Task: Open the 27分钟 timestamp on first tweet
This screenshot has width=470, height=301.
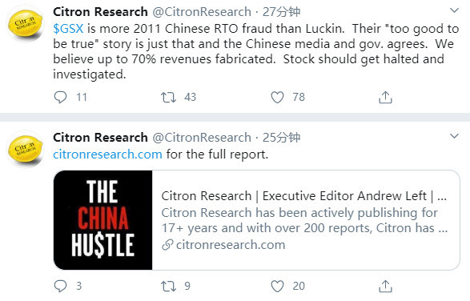Action: click(281, 12)
